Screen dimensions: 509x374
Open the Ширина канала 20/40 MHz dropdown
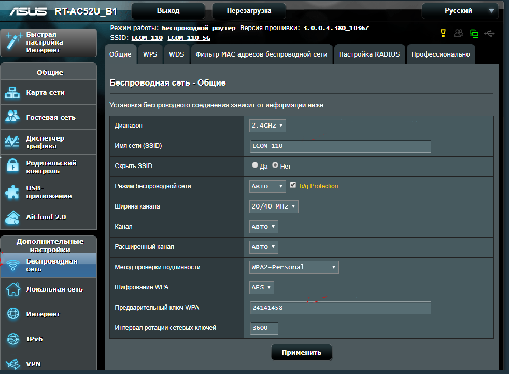tap(274, 206)
